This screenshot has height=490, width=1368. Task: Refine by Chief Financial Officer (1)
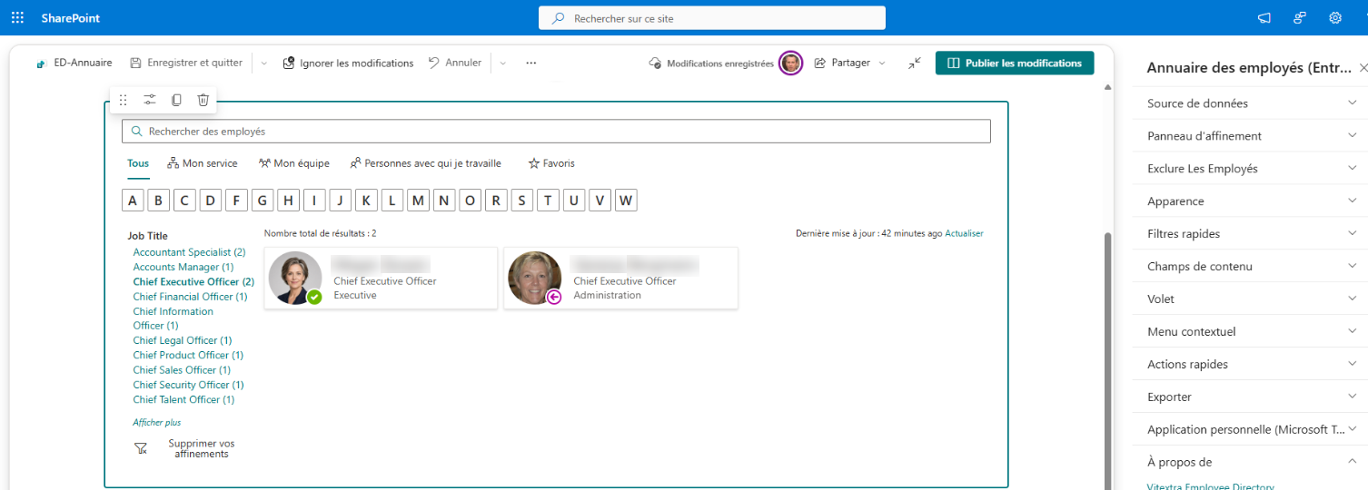pos(190,297)
